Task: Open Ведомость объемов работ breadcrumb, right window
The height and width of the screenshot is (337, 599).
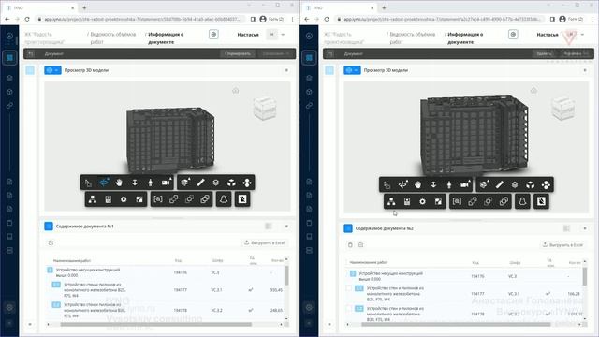Action: [x=412, y=37]
